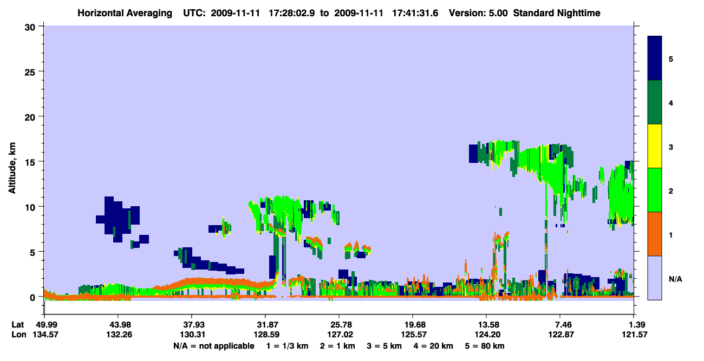Click longitude value 121.57
Screen dimensions: 704x361
click(634, 334)
